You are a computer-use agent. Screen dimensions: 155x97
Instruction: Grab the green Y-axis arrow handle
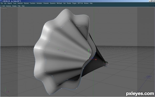88,50
